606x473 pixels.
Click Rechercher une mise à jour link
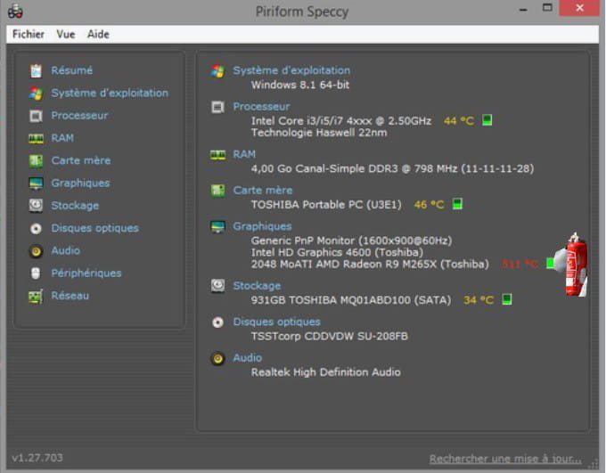coord(505,459)
